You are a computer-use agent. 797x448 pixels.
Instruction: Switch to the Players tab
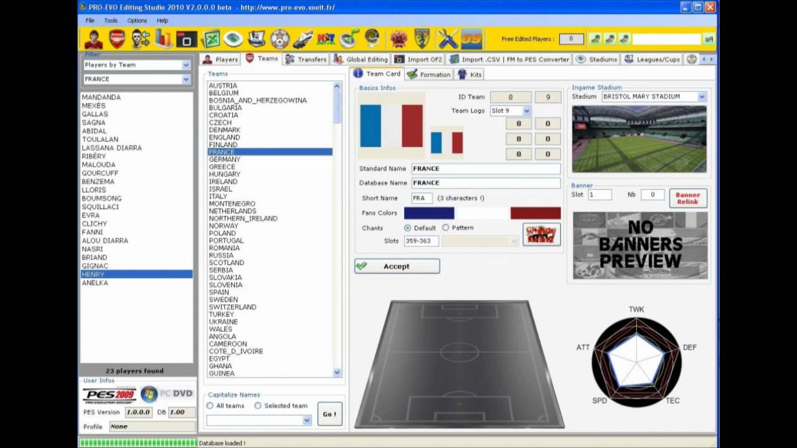pyautogui.click(x=220, y=59)
